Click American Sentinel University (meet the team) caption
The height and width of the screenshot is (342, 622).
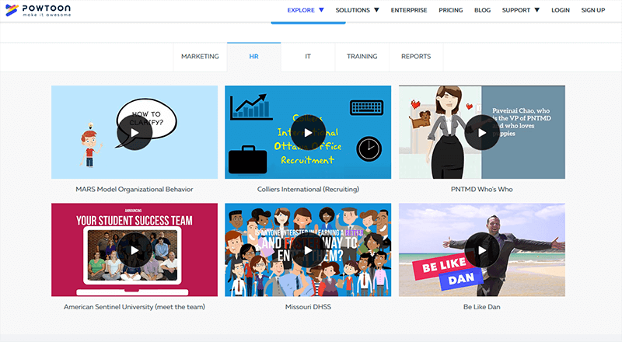point(135,307)
